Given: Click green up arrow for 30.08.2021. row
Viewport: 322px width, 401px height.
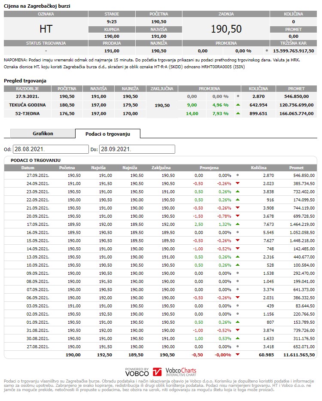Looking at the screenshot, I should tap(237, 338).
